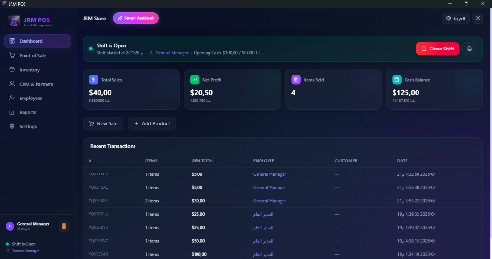Click the Dashboard grid icon
The image size is (492, 259).
coord(12,41)
